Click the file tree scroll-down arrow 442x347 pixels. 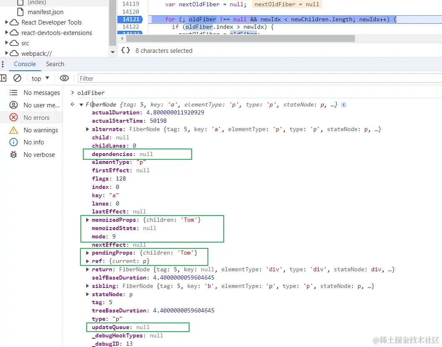point(113,52)
